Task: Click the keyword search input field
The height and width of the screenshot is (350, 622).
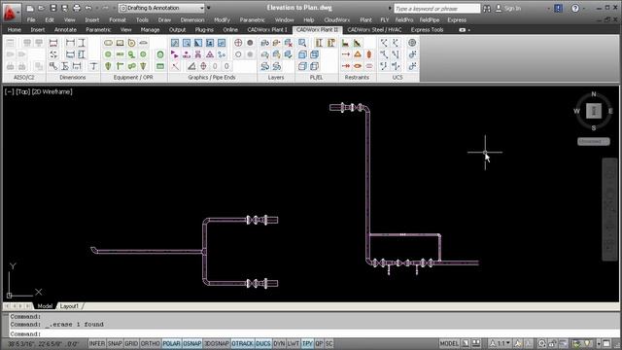Action: click(x=436, y=9)
